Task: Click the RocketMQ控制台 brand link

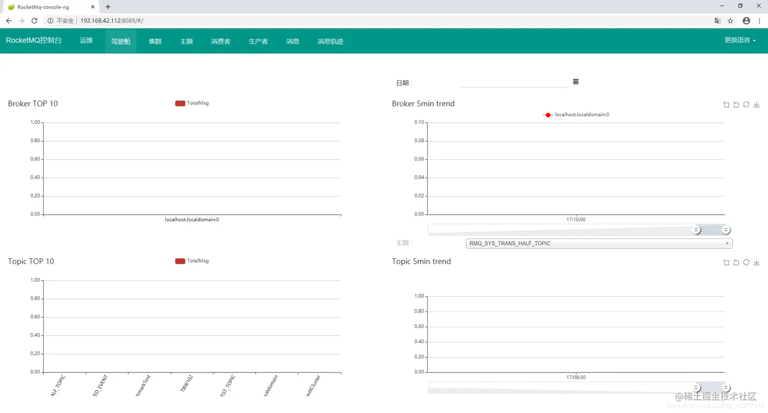Action: pos(34,41)
